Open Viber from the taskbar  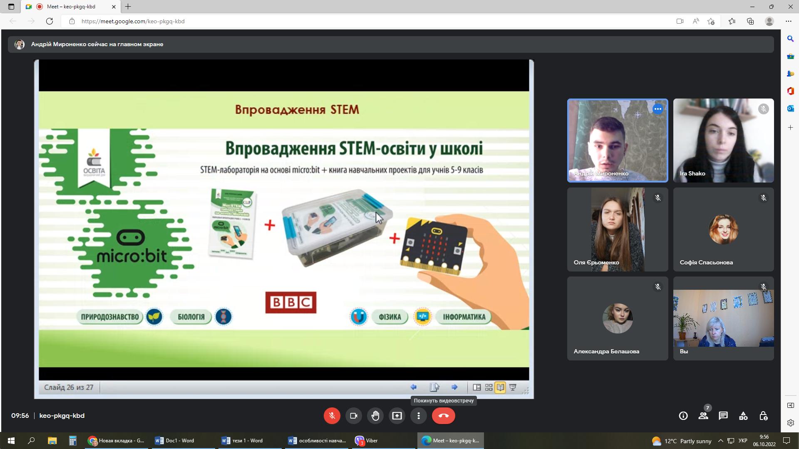tap(366, 441)
